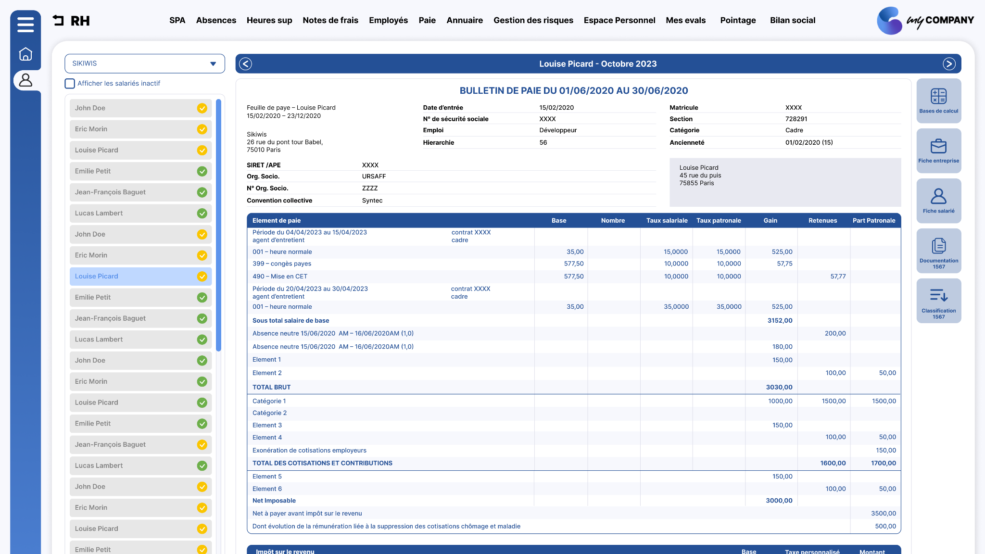
Task: Open the hamburger menu icon
Action: (25, 24)
